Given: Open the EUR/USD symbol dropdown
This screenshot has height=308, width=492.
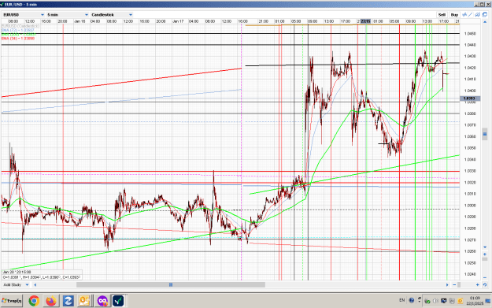Looking at the screenshot, I should [x=24, y=15].
